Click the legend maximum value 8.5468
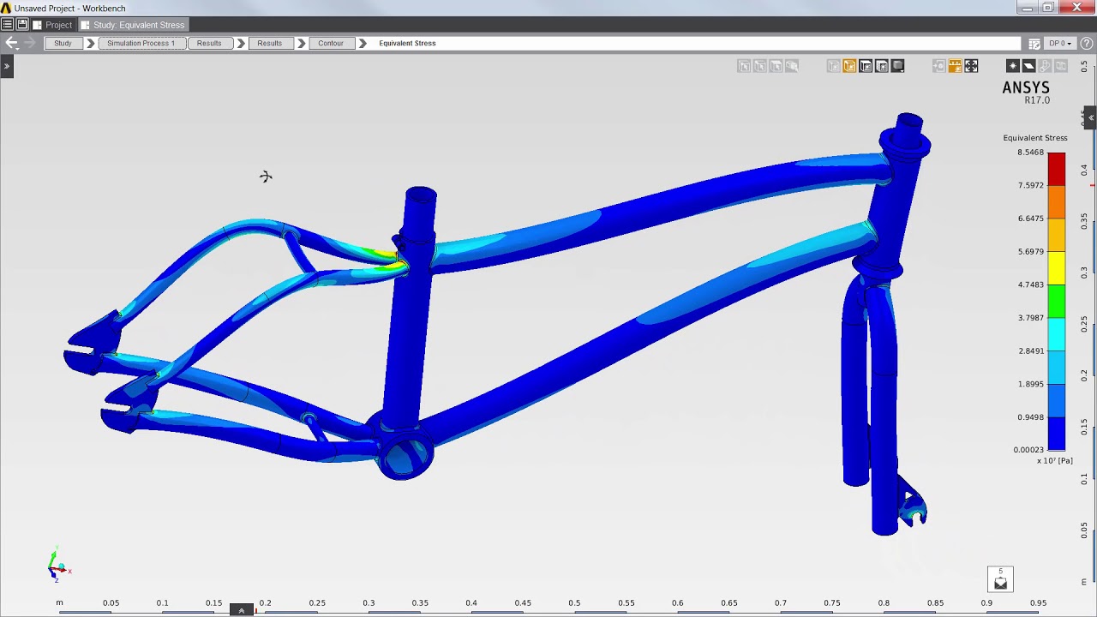Viewport: 1097px width, 617px height. [x=1030, y=153]
